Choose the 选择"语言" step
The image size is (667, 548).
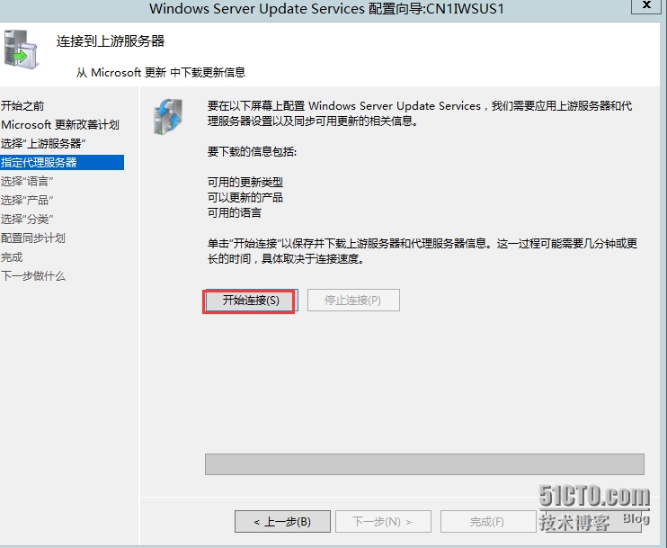27,182
